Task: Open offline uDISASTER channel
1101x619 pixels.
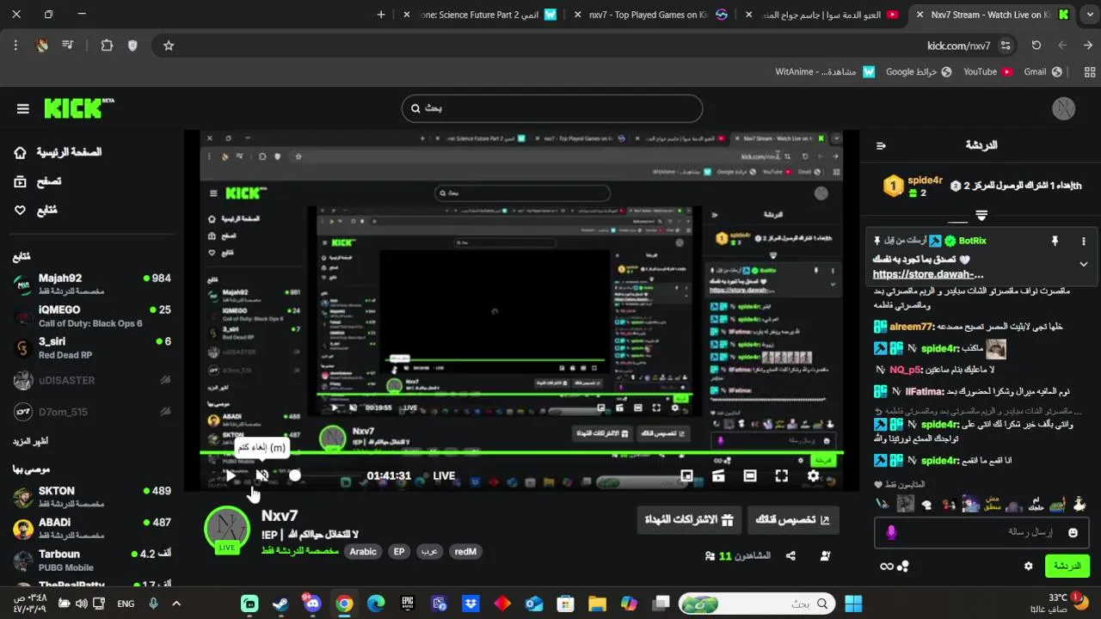Action: click(92, 380)
